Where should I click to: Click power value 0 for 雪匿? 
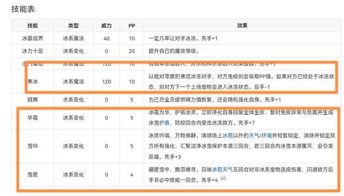point(106,174)
